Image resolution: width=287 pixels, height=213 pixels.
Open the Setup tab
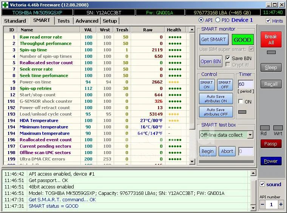(110, 21)
